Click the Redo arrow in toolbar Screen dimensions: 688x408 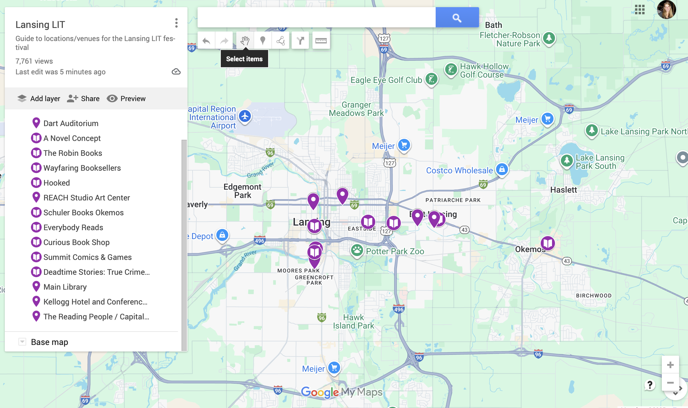click(x=224, y=41)
